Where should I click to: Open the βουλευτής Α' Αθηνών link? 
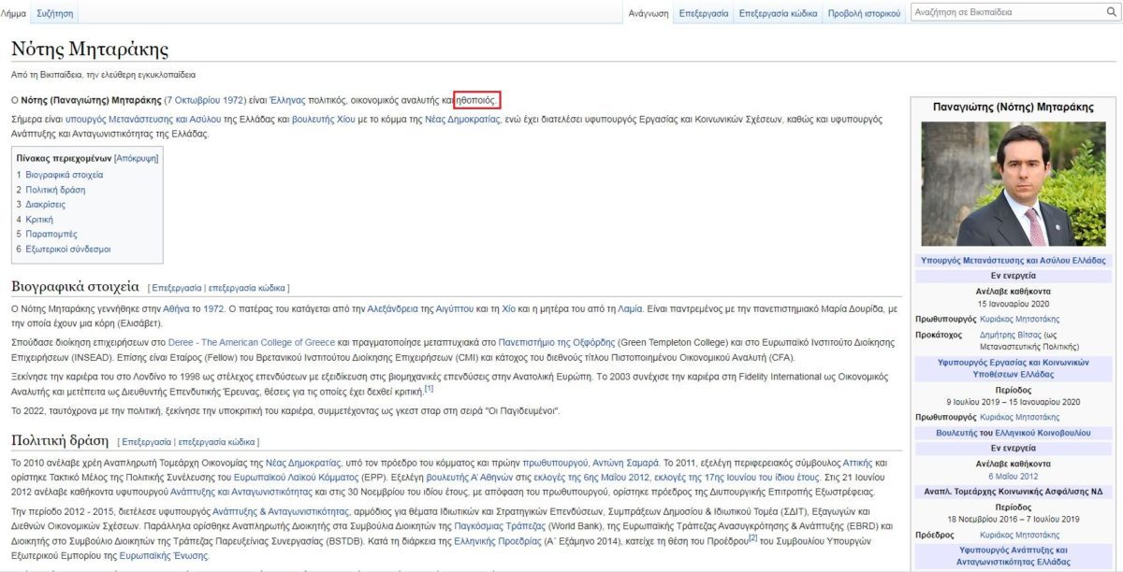(x=469, y=477)
